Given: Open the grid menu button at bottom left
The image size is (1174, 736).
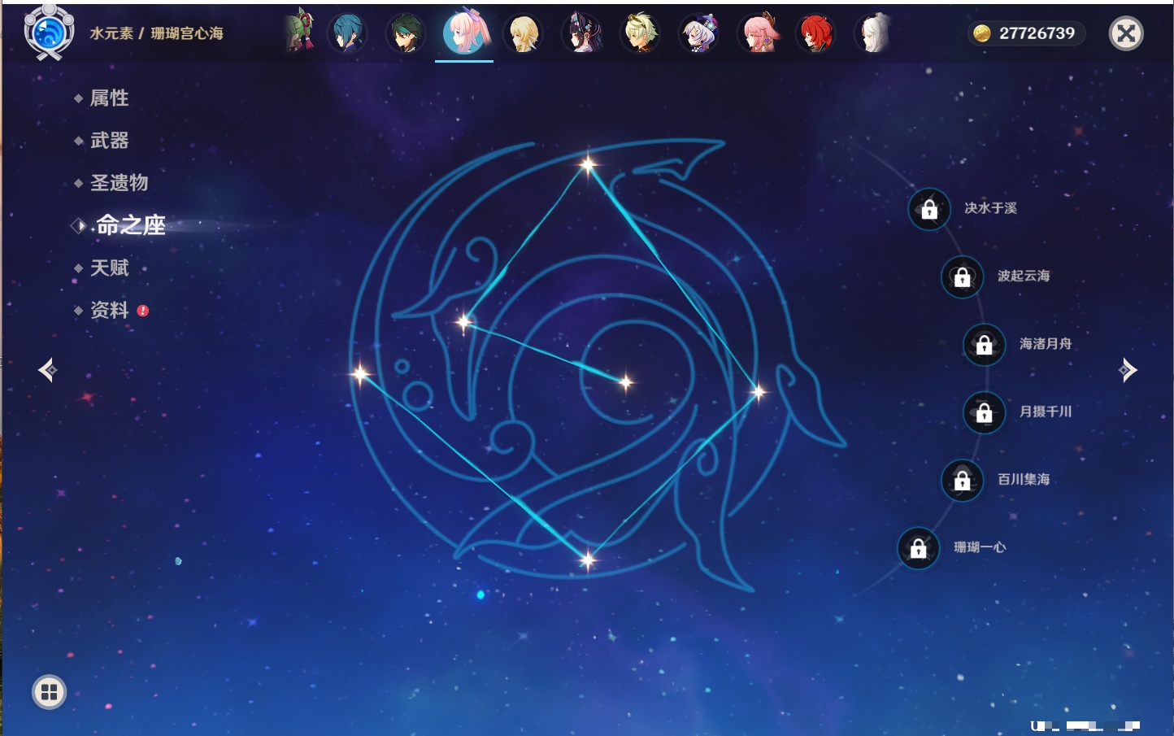Looking at the screenshot, I should click(x=49, y=692).
